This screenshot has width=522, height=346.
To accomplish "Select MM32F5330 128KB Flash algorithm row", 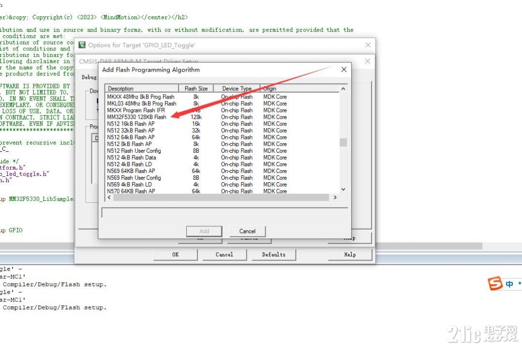I will [223, 117].
